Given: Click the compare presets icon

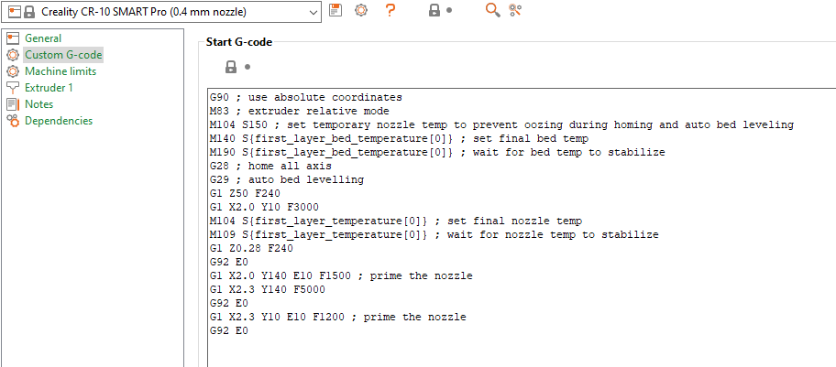Looking at the screenshot, I should (515, 10).
